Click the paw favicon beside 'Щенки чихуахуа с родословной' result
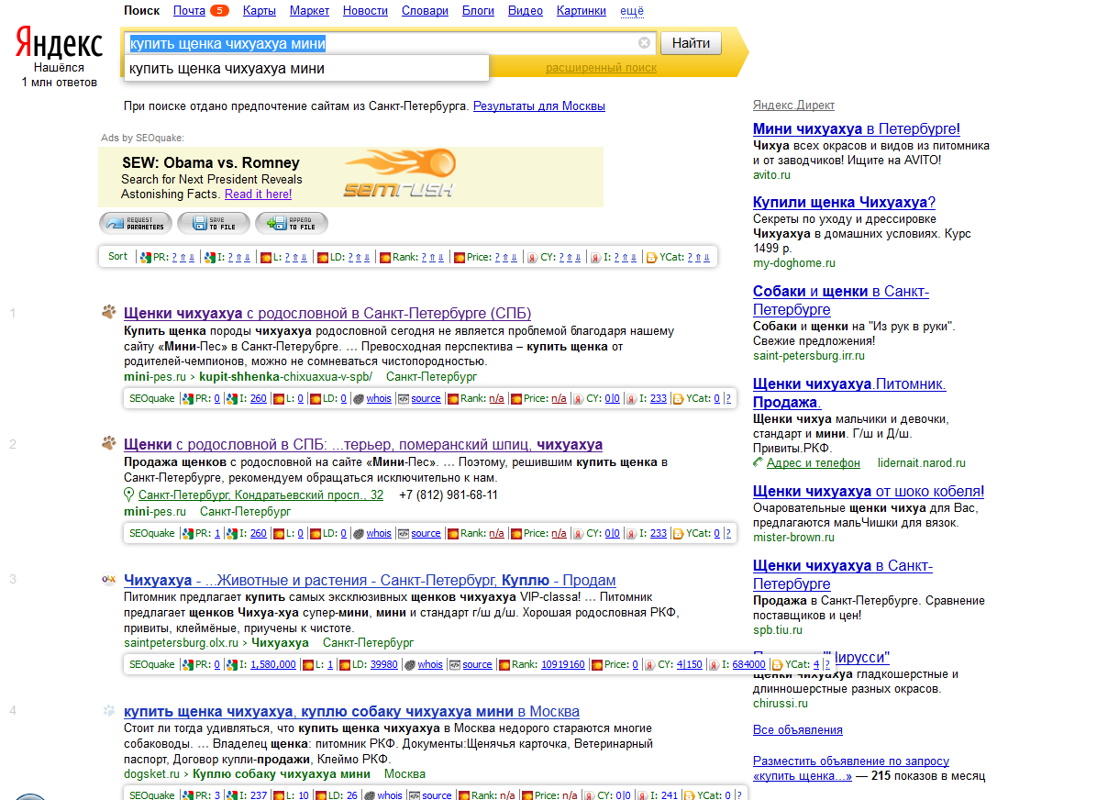 (x=109, y=312)
